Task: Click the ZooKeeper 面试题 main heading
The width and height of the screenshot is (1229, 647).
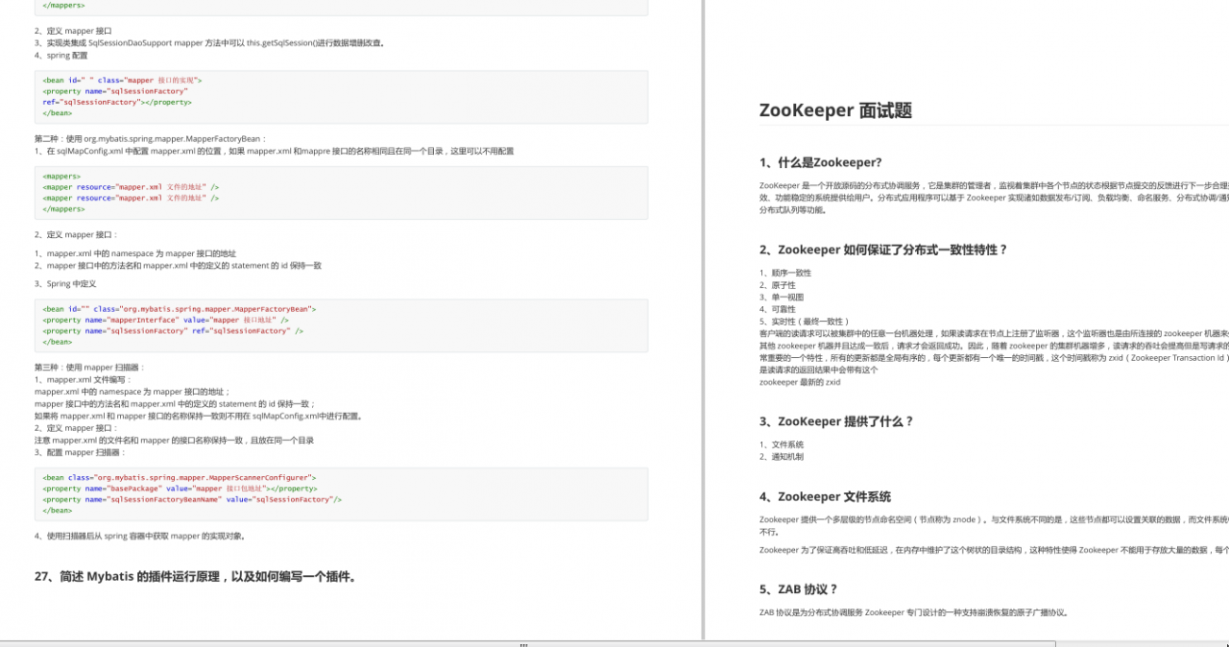Action: coord(835,109)
